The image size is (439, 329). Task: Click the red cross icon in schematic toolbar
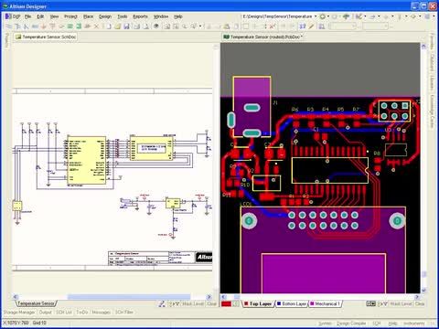(96, 27)
